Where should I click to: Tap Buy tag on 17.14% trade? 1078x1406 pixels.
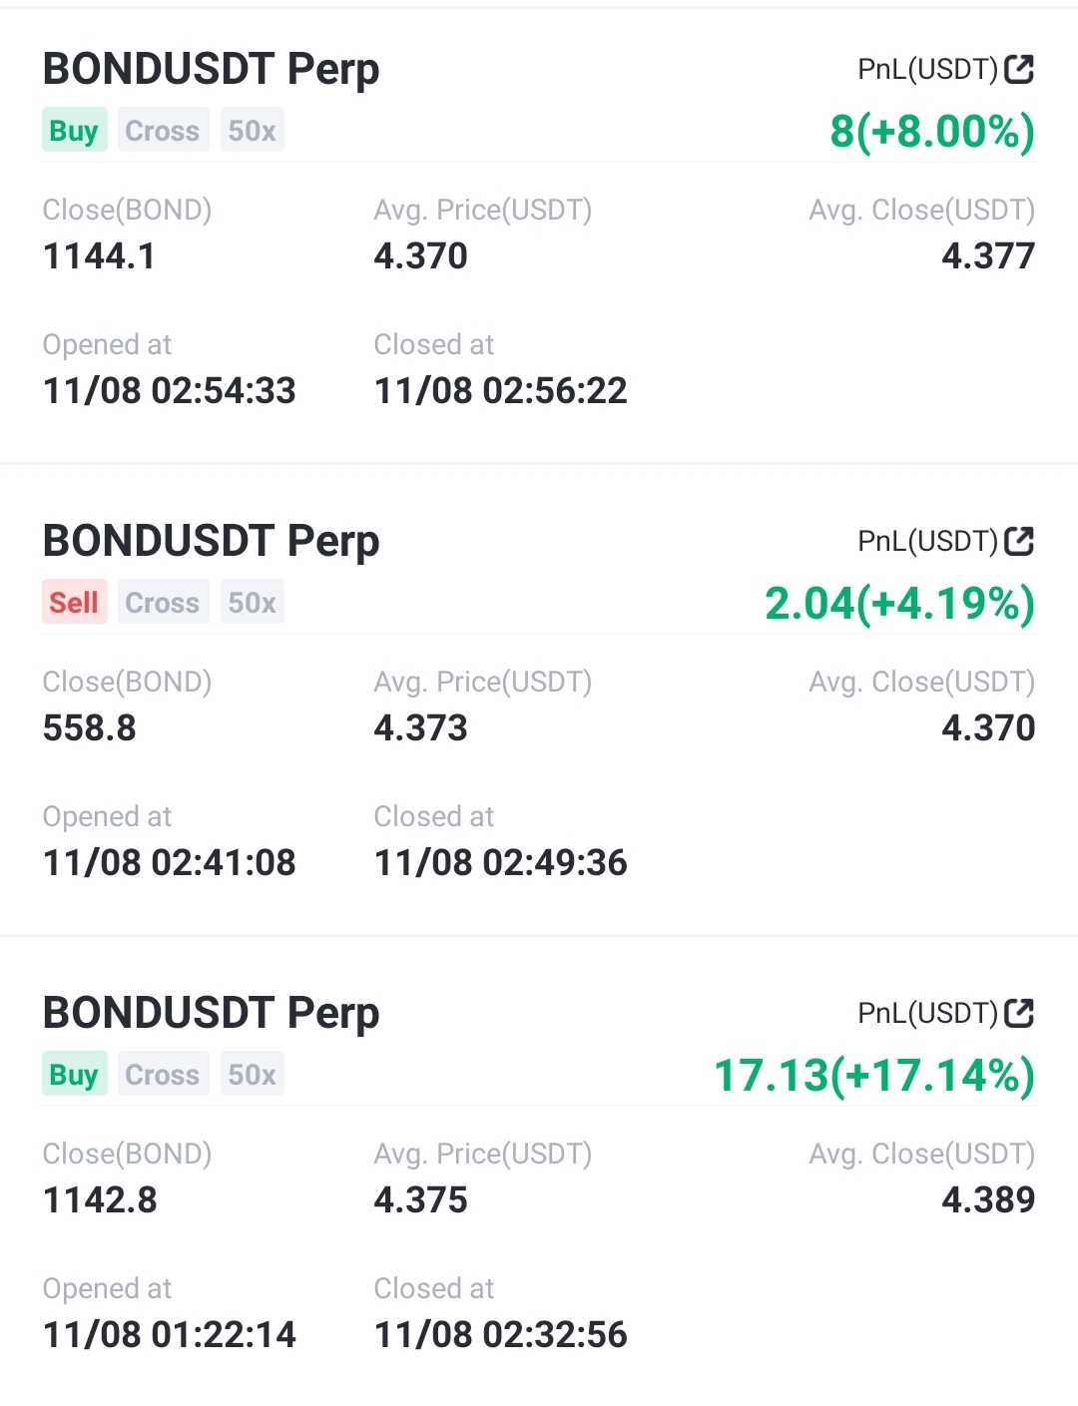(x=74, y=1075)
